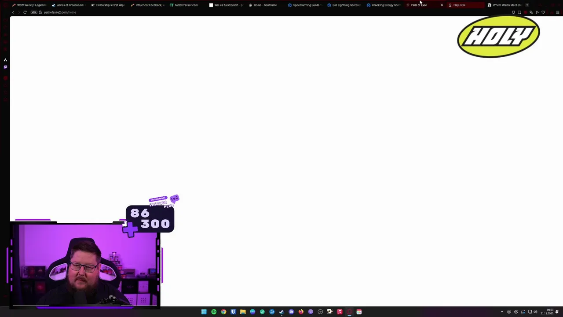Screen dimensions: 563x317
Task: Open the Ashes of Creation browser tab
Action: tap(68, 5)
